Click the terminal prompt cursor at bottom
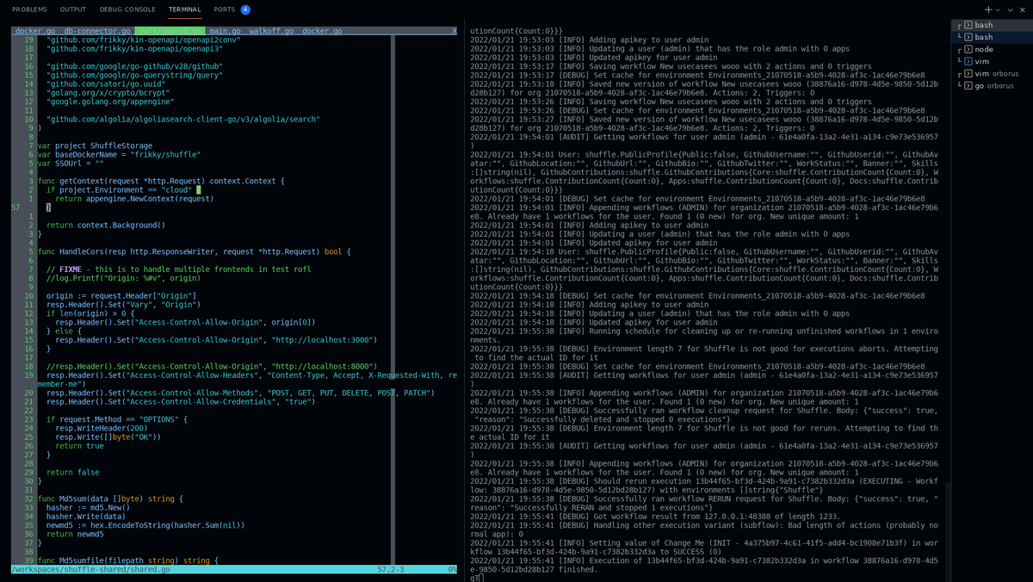Screen dimensions: 1033x582 pos(481,578)
